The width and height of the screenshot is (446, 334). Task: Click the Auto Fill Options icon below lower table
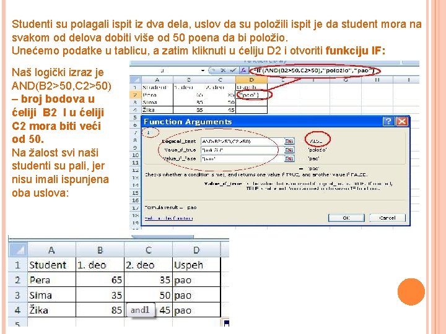click(227, 323)
